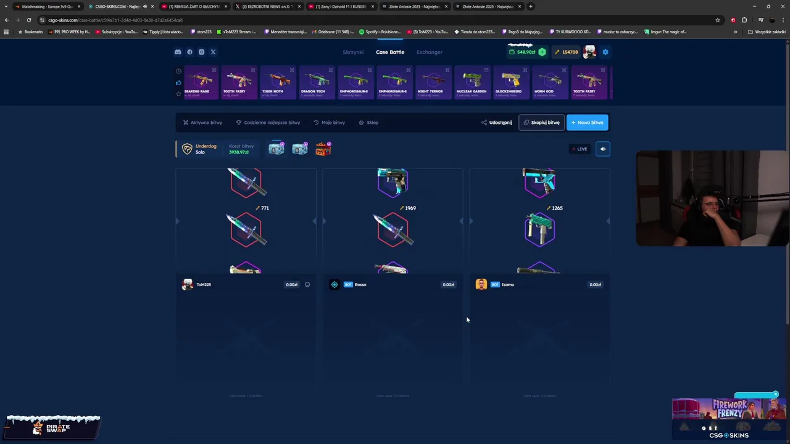Click the LIVE indicator badge

[580, 149]
